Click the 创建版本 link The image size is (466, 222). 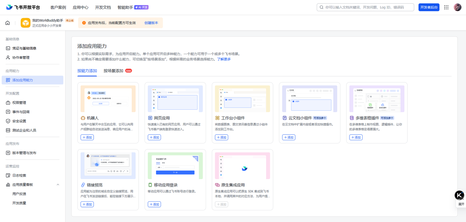[x=151, y=23]
